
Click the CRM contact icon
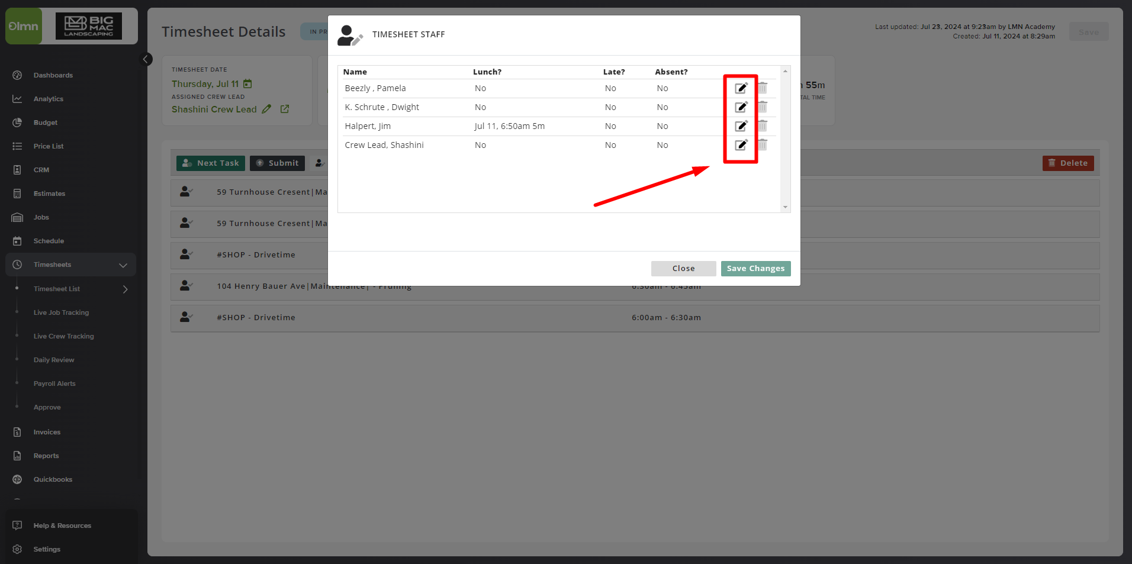17,170
